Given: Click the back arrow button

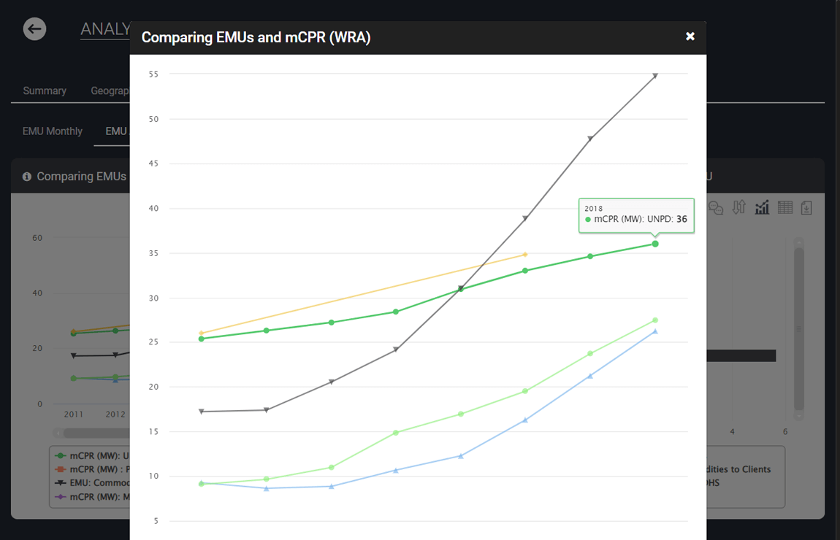Looking at the screenshot, I should pos(35,29).
